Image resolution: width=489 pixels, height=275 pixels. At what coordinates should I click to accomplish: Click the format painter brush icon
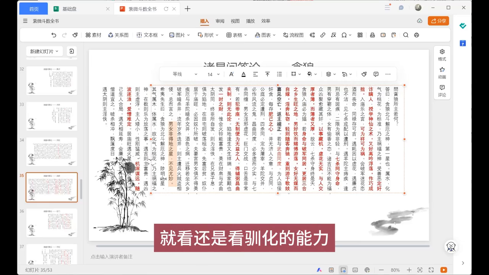point(75,35)
